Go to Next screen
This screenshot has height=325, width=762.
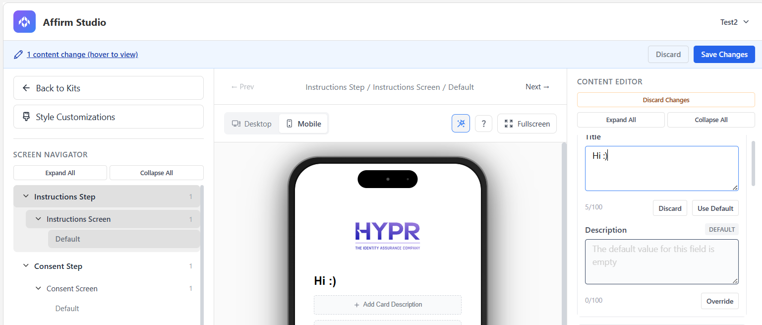pos(537,87)
